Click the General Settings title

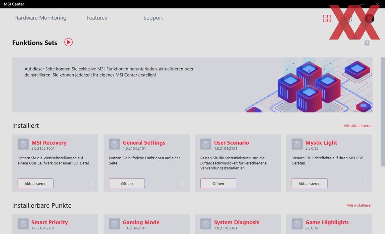[x=144, y=143]
